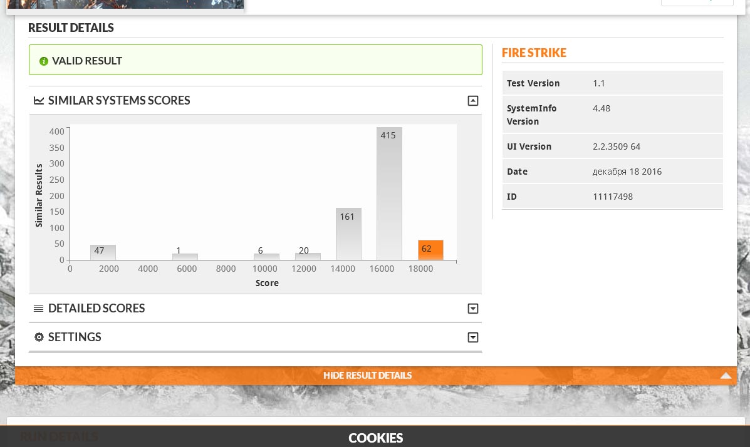Image resolution: width=750 pixels, height=447 pixels.
Task: Click the list icon beside Detailed Scores
Action: pyautogui.click(x=39, y=309)
